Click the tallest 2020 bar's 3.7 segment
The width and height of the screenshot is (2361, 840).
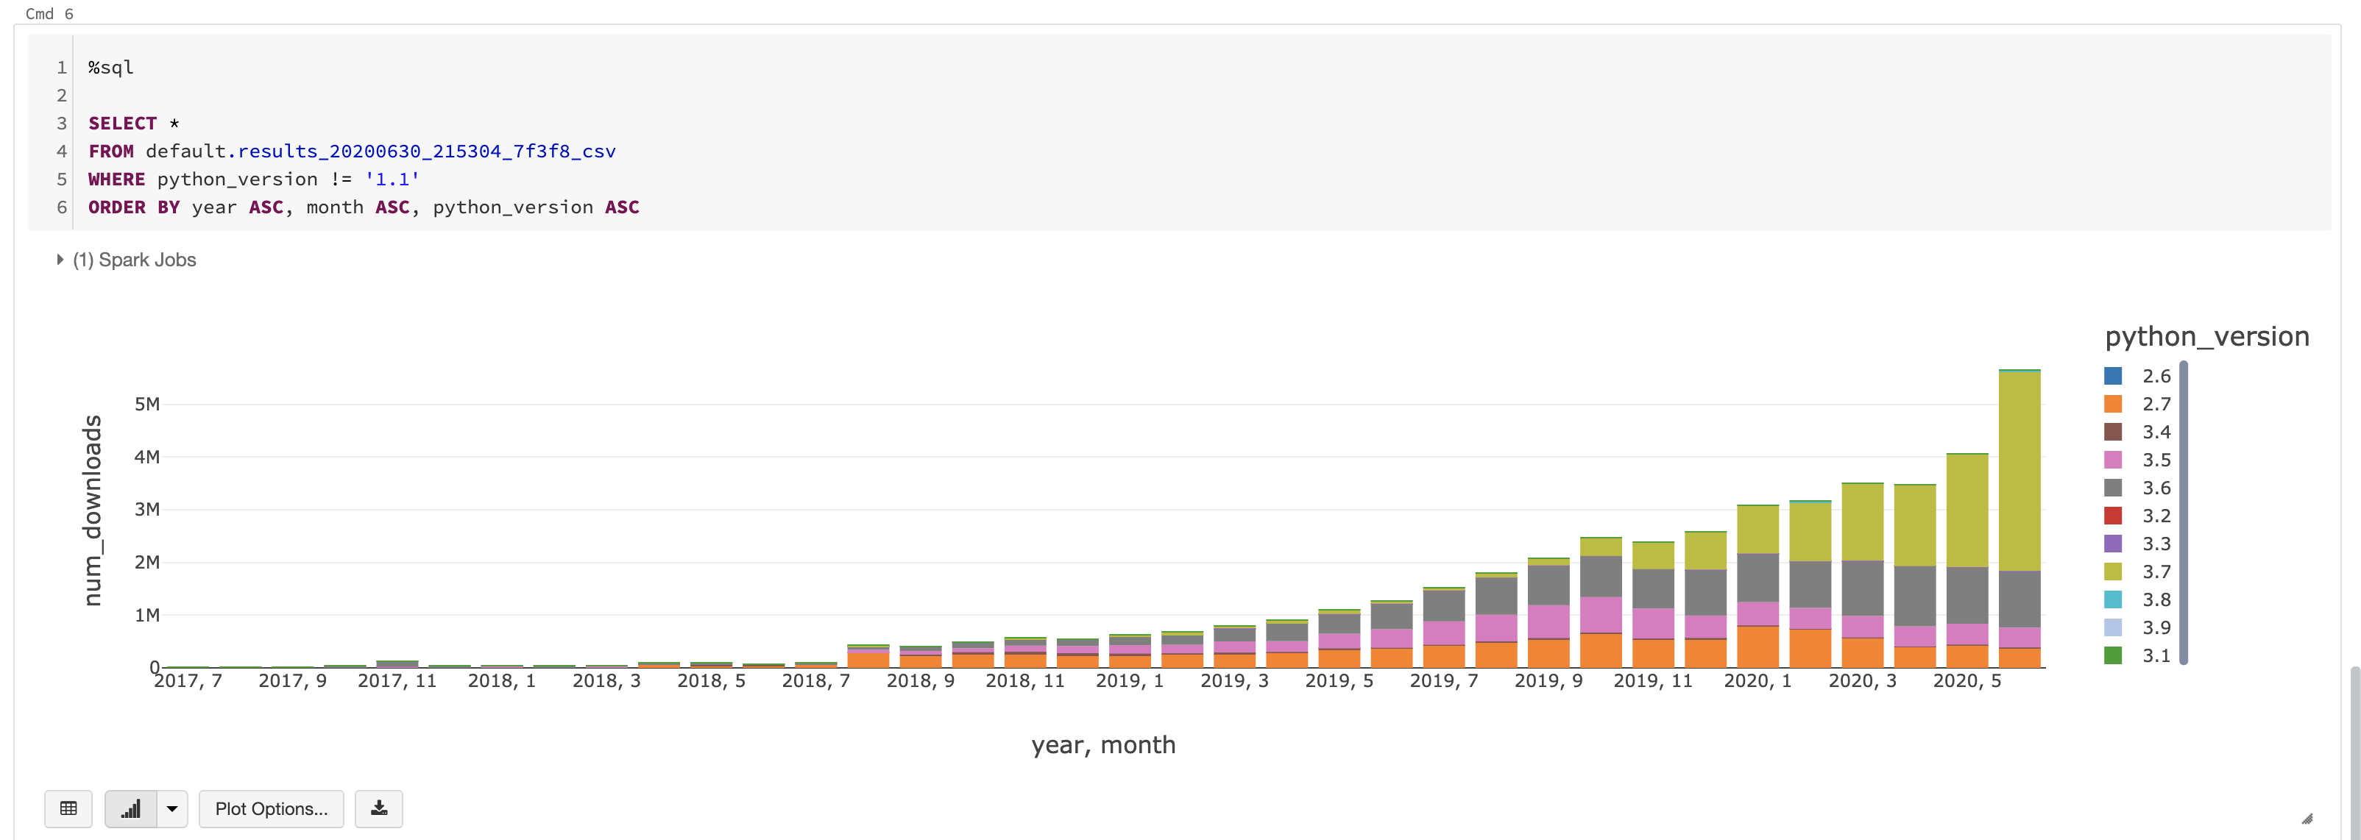(2019, 471)
